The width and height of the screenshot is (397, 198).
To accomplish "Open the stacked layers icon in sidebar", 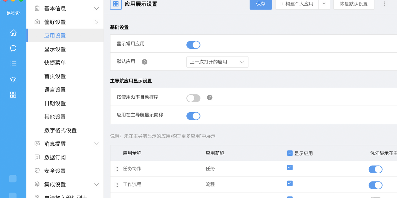I will [13, 79].
